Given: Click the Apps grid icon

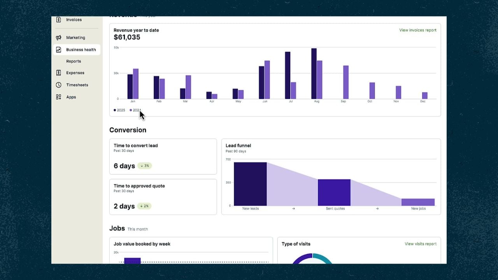Looking at the screenshot, I should click(x=58, y=97).
